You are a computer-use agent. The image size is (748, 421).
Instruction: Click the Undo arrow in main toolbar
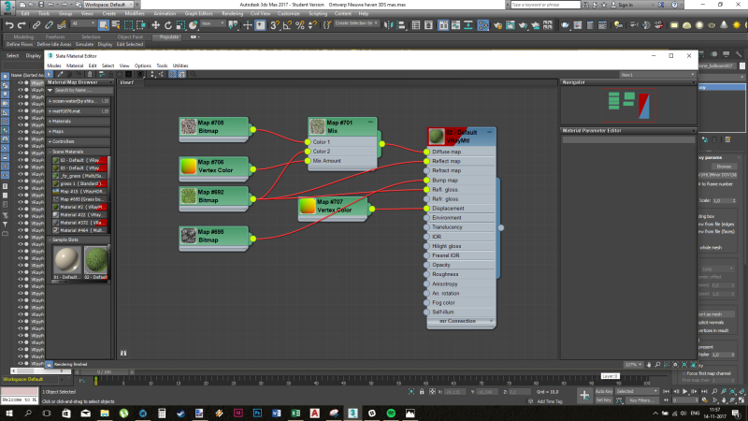tap(8, 24)
